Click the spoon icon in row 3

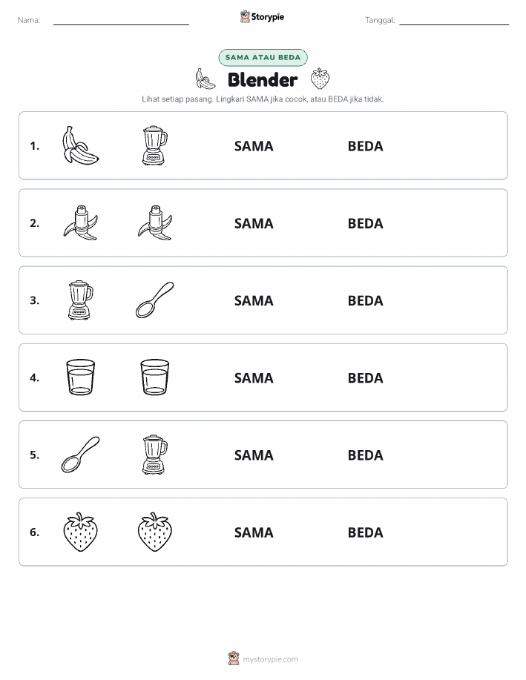pos(155,300)
